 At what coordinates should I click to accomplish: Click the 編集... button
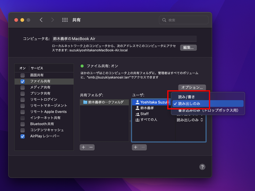(188, 48)
